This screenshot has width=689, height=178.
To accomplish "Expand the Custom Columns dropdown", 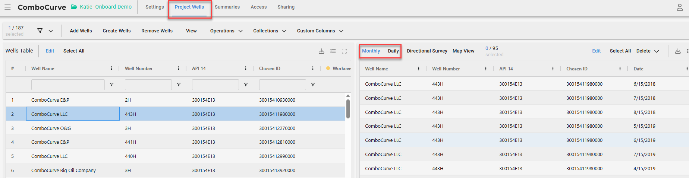I will [x=320, y=31].
